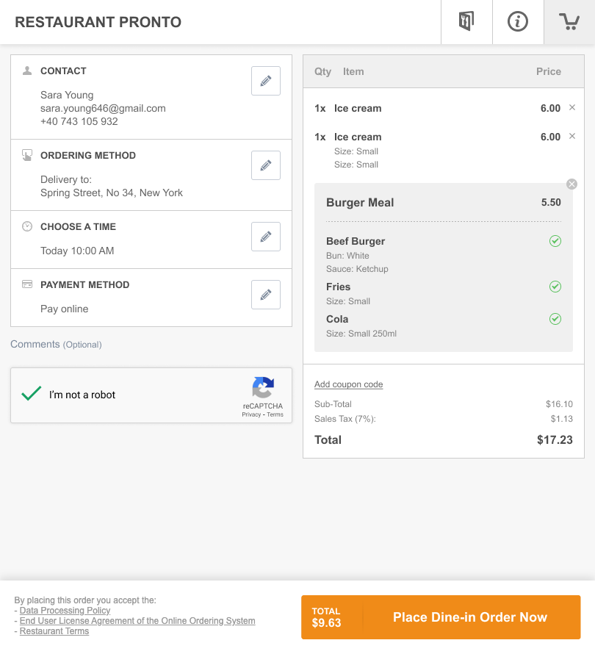The image size is (595, 654).
Task: Edit the Ordering Method with pencil icon
Action: 266,165
